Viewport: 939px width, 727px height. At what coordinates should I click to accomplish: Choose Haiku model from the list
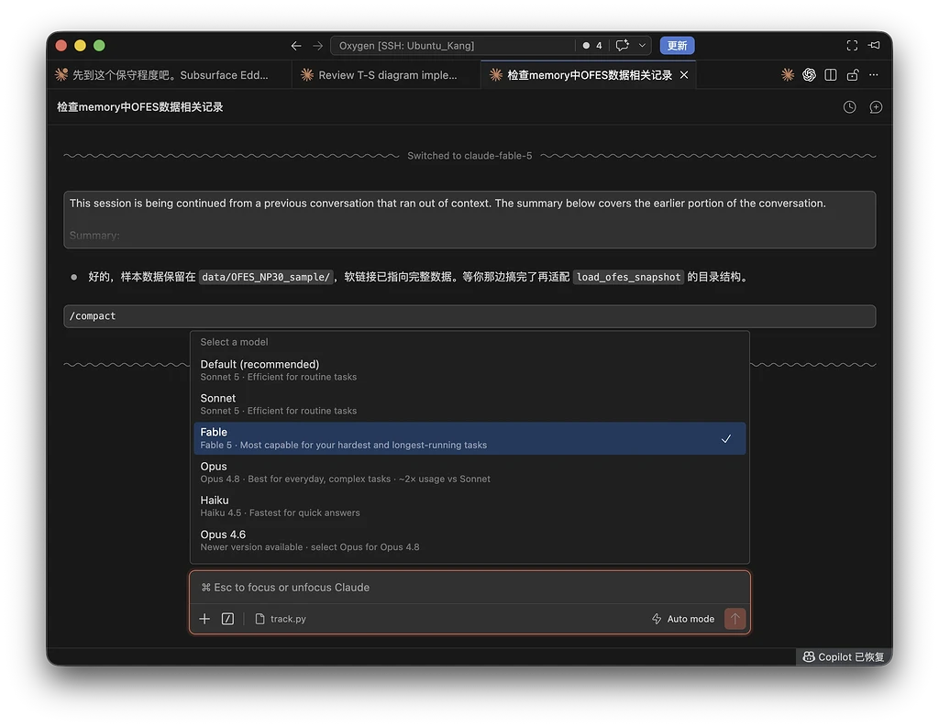469,506
